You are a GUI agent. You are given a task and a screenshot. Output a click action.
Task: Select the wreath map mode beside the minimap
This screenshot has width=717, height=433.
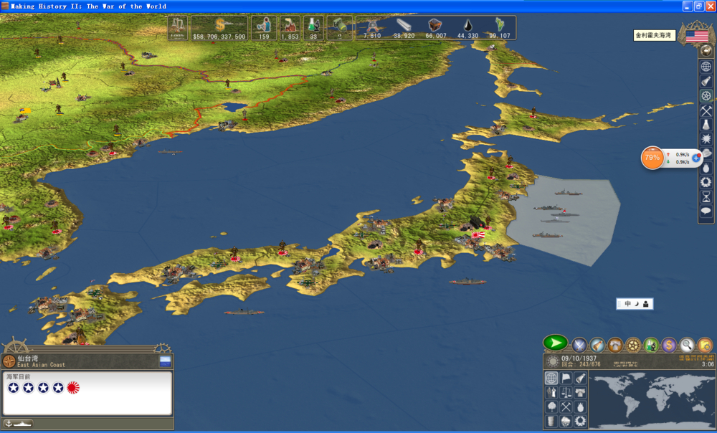point(580,421)
